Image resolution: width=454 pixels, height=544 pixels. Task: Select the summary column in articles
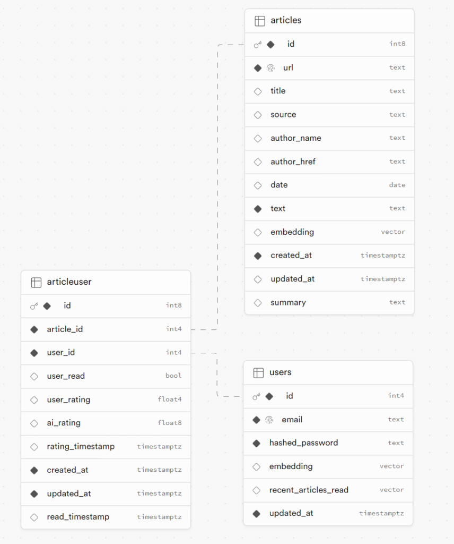[329, 302]
